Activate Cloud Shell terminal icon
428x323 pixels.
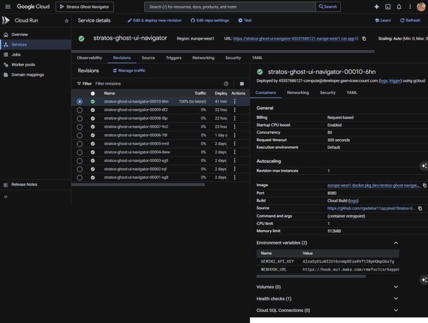point(388,7)
